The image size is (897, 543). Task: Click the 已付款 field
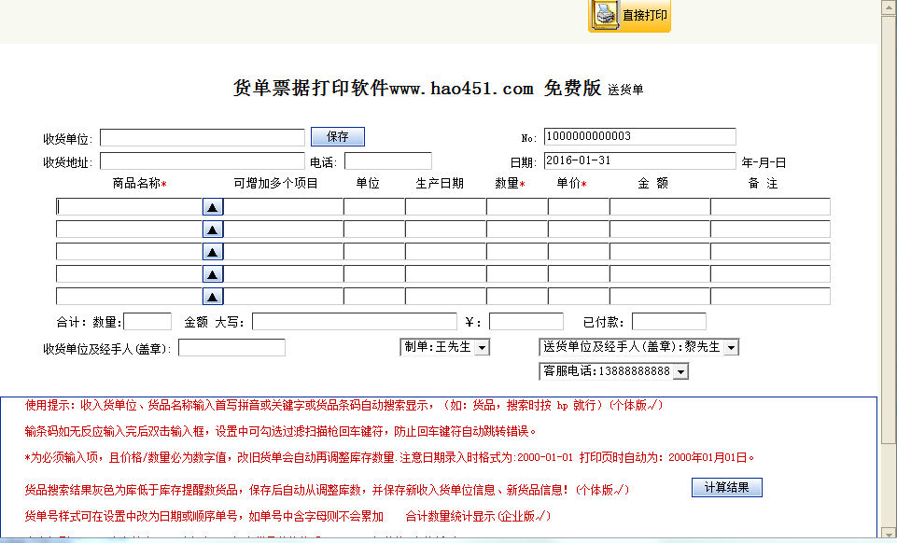pyautogui.click(x=668, y=322)
